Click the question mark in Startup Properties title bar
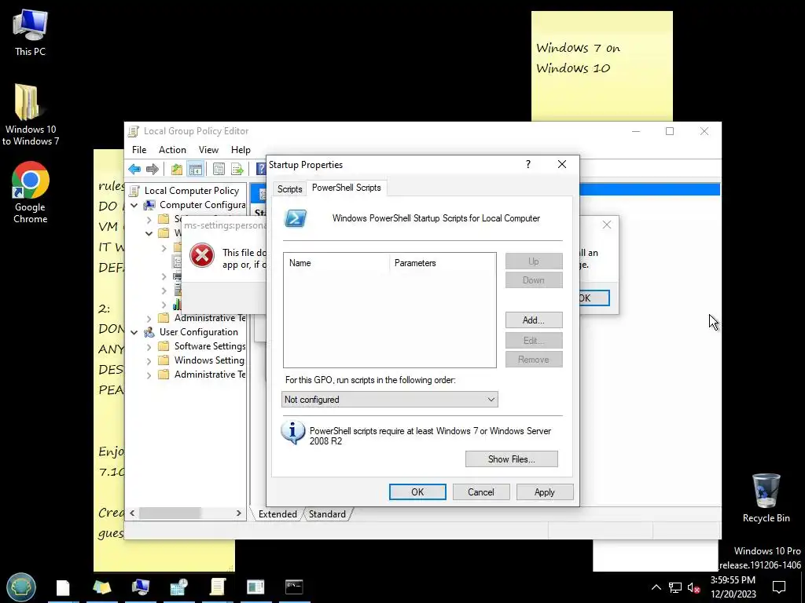Viewport: 805px width, 603px height. 527,164
